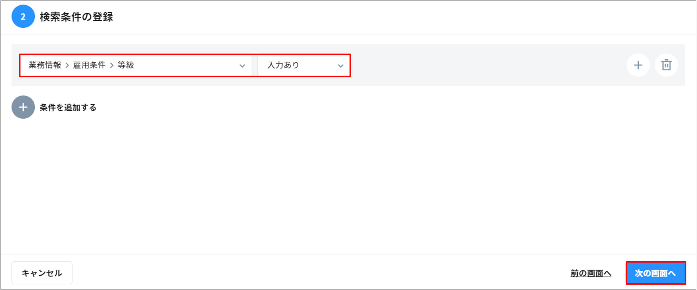This screenshot has width=697, height=290.
Task: Click the blue step 2 number badge
Action: [x=23, y=17]
